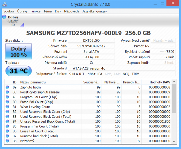
Task: Click status orb of Runtime bad block row
Action: [x=7, y=136]
